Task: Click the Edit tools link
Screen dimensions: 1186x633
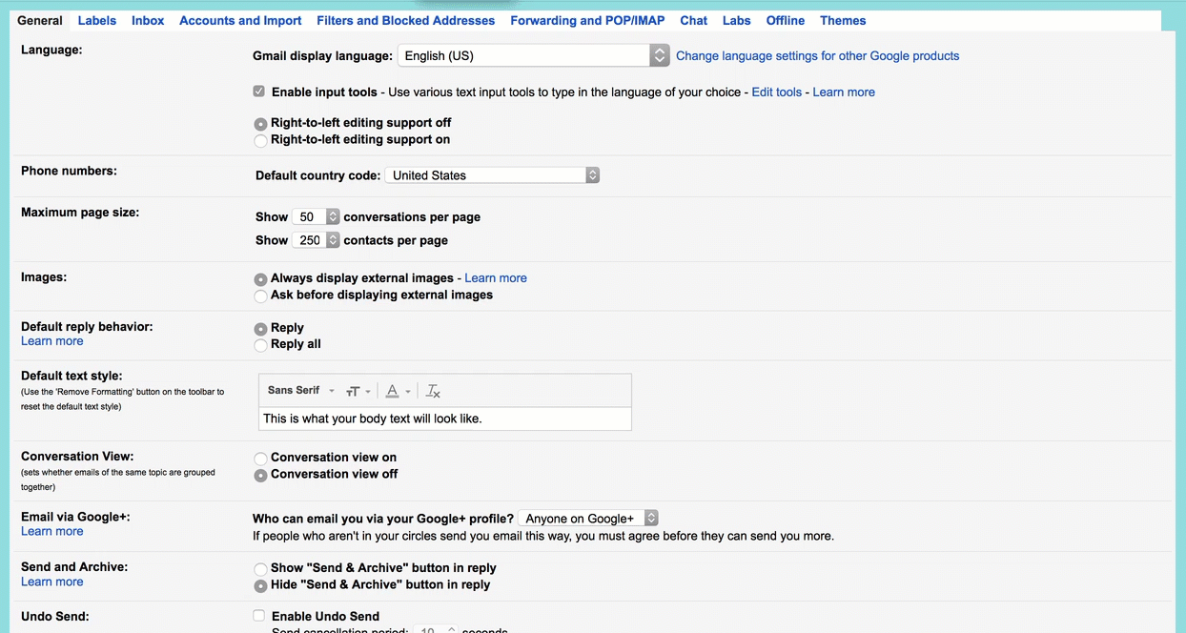Action: [777, 92]
